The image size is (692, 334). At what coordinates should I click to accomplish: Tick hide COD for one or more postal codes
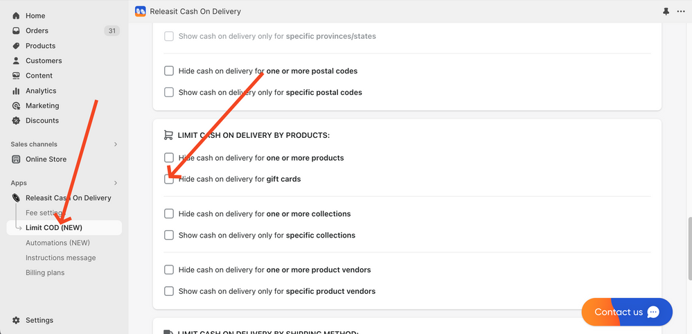(169, 71)
